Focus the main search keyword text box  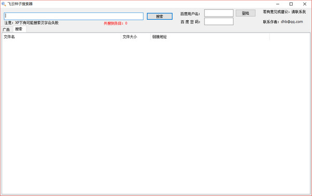pos(74,16)
